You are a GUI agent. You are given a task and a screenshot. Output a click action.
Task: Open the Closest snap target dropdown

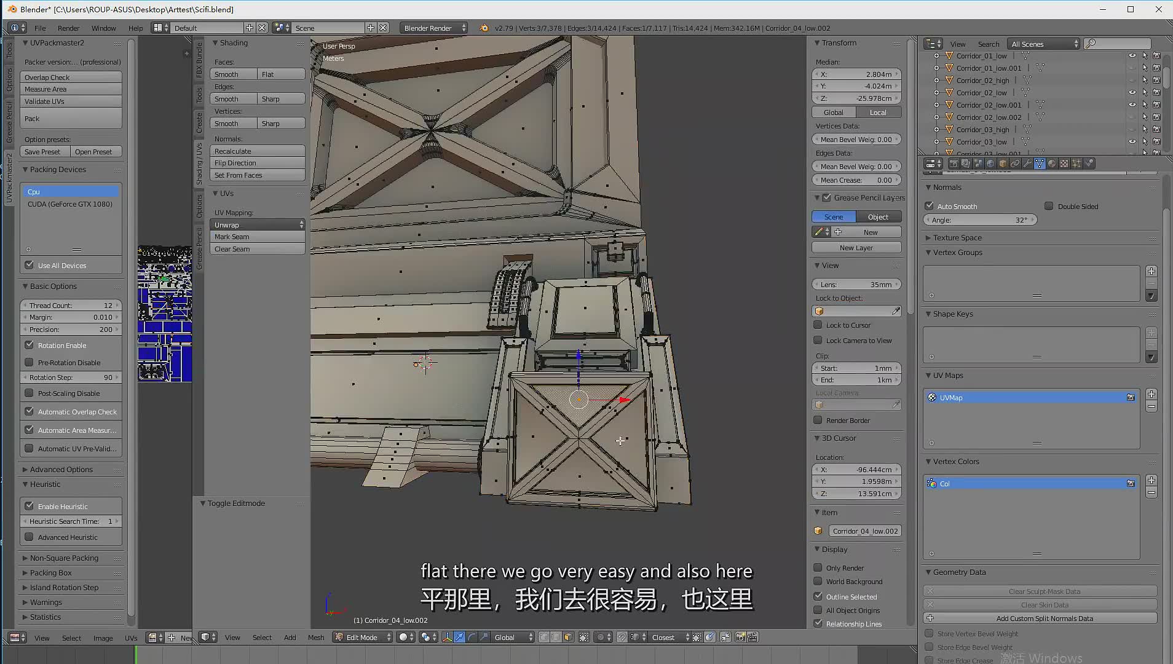[x=669, y=637]
